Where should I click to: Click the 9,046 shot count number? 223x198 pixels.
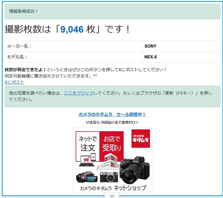tap(72, 29)
